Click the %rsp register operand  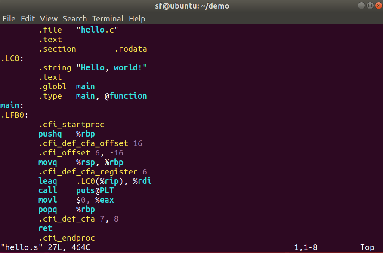86,162
